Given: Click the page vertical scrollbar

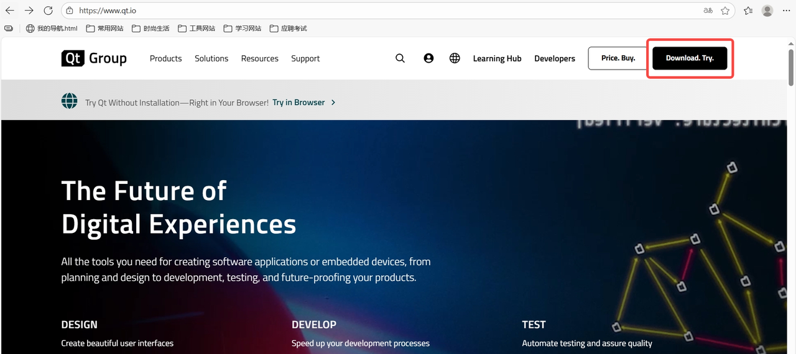Looking at the screenshot, I should 791,68.
